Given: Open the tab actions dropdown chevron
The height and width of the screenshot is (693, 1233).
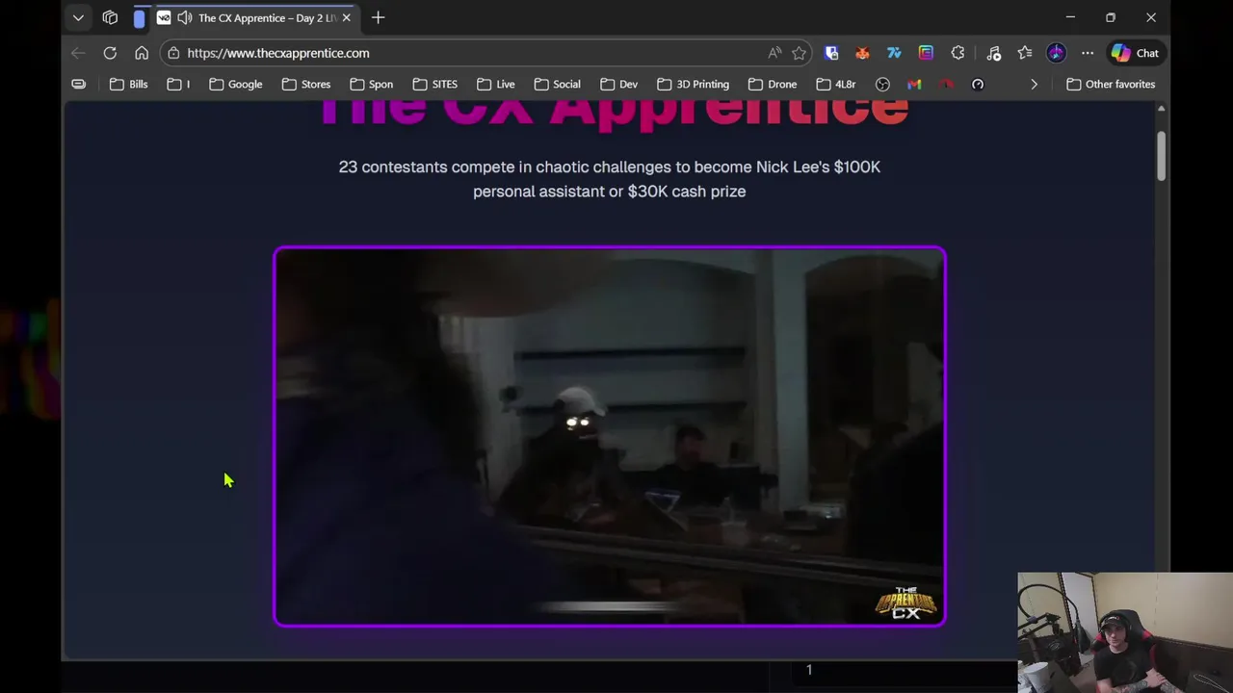Looking at the screenshot, I should pyautogui.click(x=78, y=17).
